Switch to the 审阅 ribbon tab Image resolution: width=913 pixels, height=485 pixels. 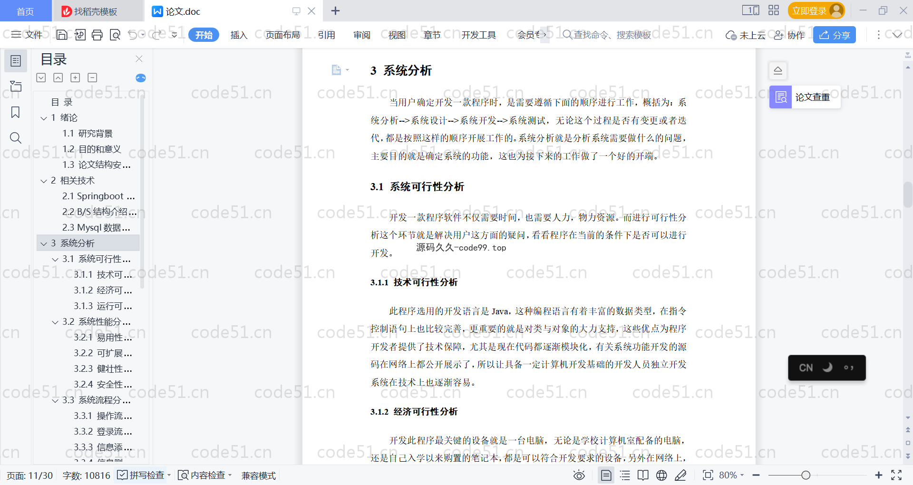pos(362,35)
